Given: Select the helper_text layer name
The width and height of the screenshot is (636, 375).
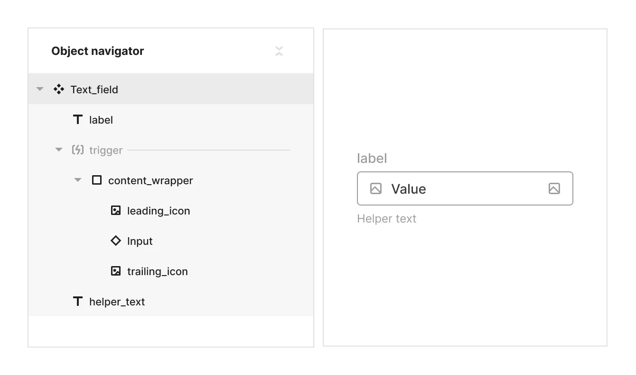Looking at the screenshot, I should (x=117, y=302).
